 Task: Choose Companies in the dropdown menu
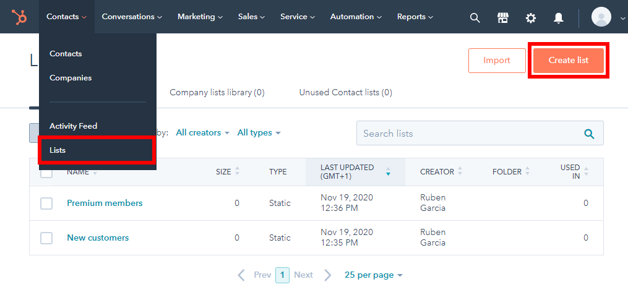[x=71, y=78]
